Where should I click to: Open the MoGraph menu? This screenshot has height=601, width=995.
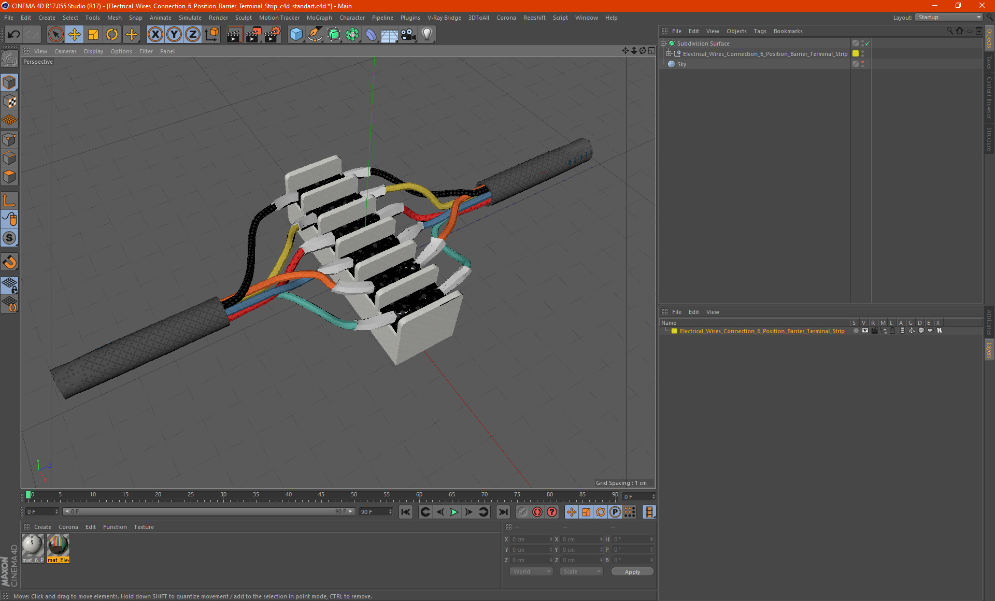319,18
